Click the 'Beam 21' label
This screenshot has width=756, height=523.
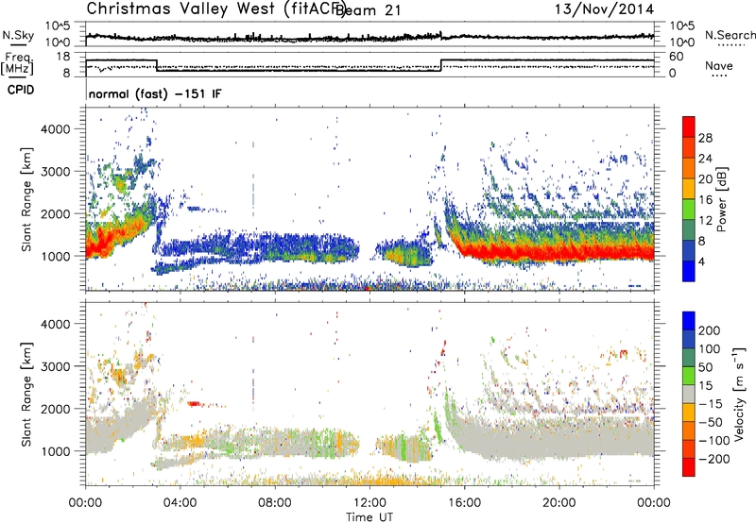click(x=369, y=10)
